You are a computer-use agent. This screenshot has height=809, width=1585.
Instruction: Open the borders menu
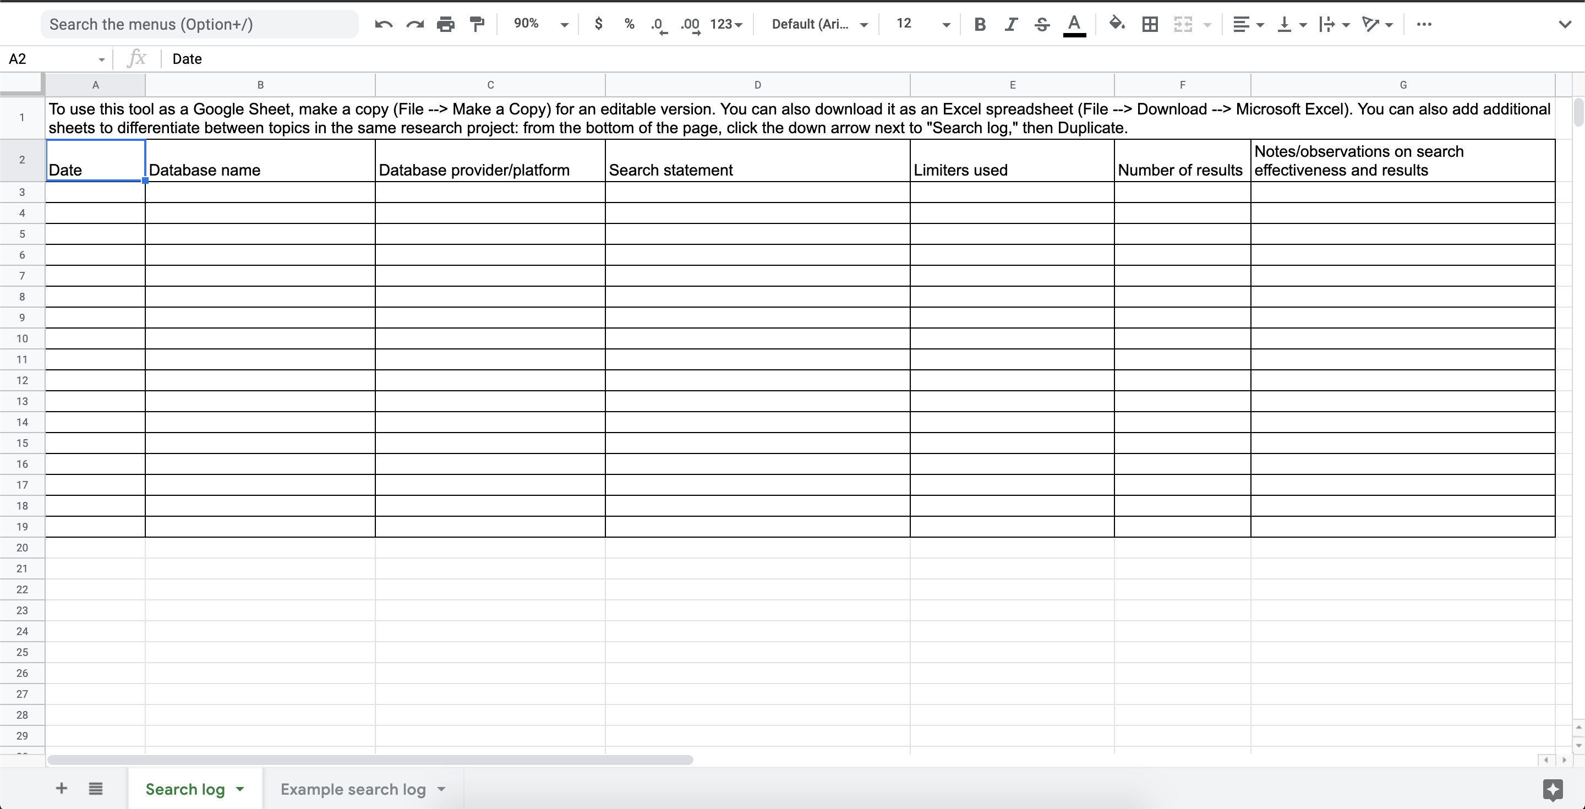[1149, 24]
